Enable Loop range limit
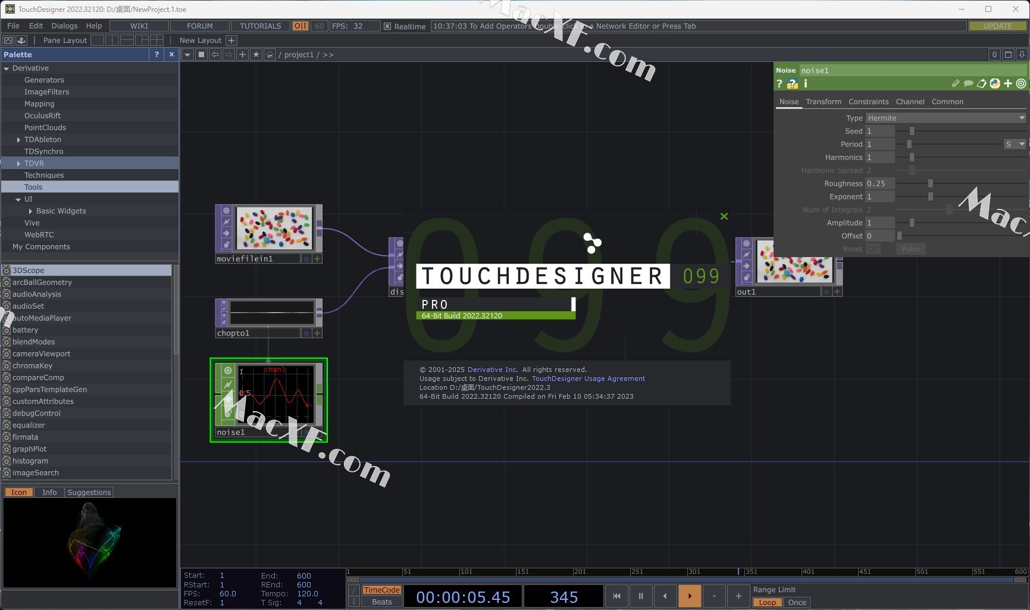Viewport: 1030px width, 610px height. 768,603
